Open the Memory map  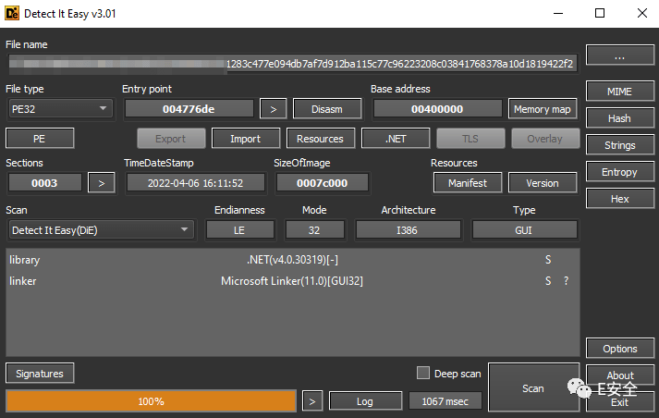[x=543, y=109]
